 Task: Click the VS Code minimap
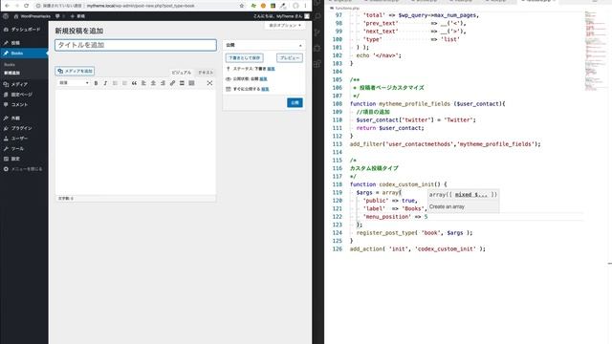[596, 51]
